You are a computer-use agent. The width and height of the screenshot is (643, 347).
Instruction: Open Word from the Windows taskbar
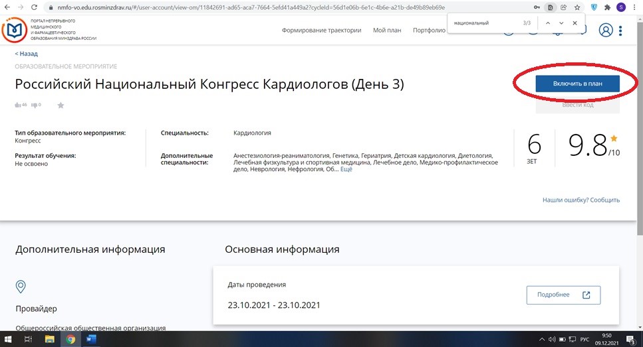tap(91, 339)
